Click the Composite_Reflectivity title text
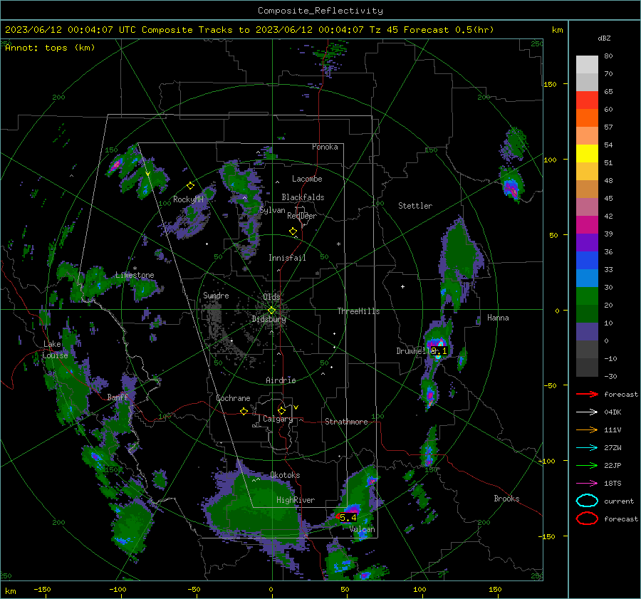641x599 pixels. tap(320, 11)
